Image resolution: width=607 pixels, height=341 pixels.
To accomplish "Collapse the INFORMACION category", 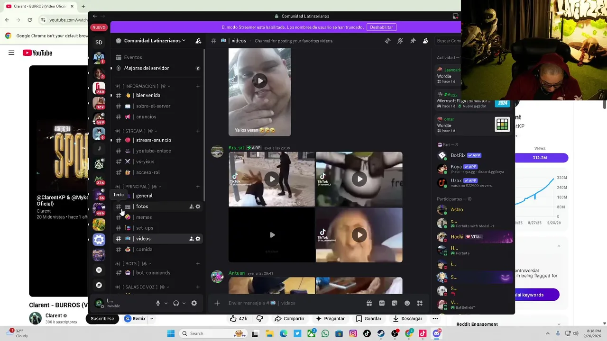I will tap(143, 86).
